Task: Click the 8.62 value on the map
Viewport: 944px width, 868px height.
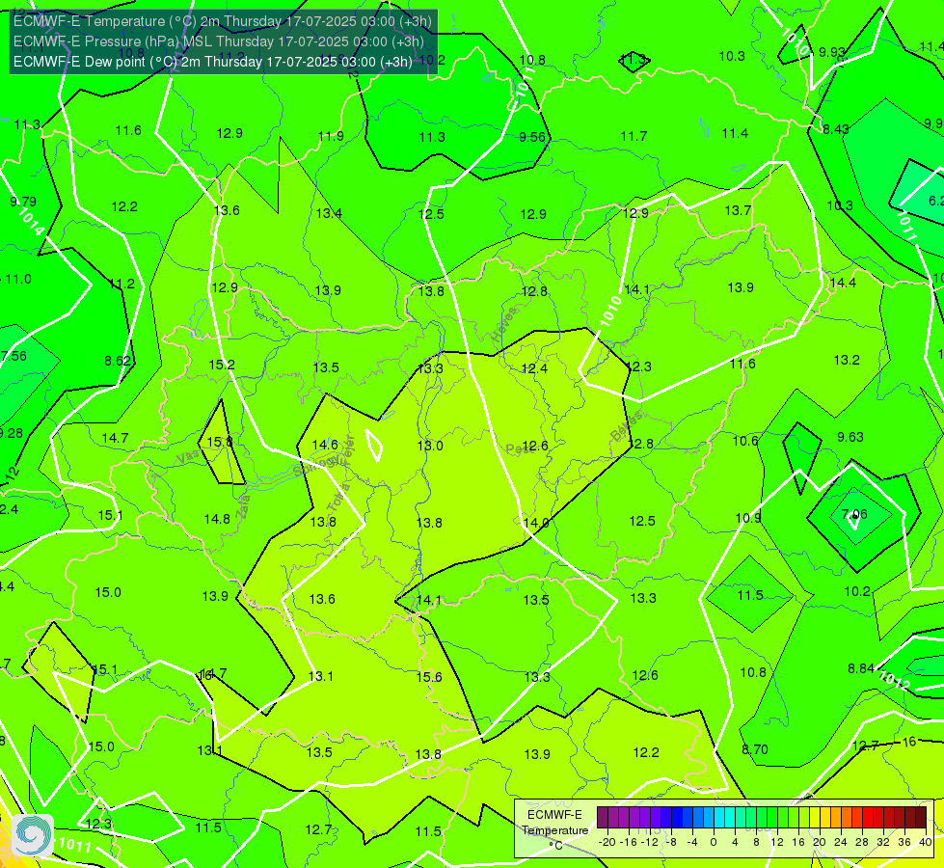Action: (x=118, y=361)
